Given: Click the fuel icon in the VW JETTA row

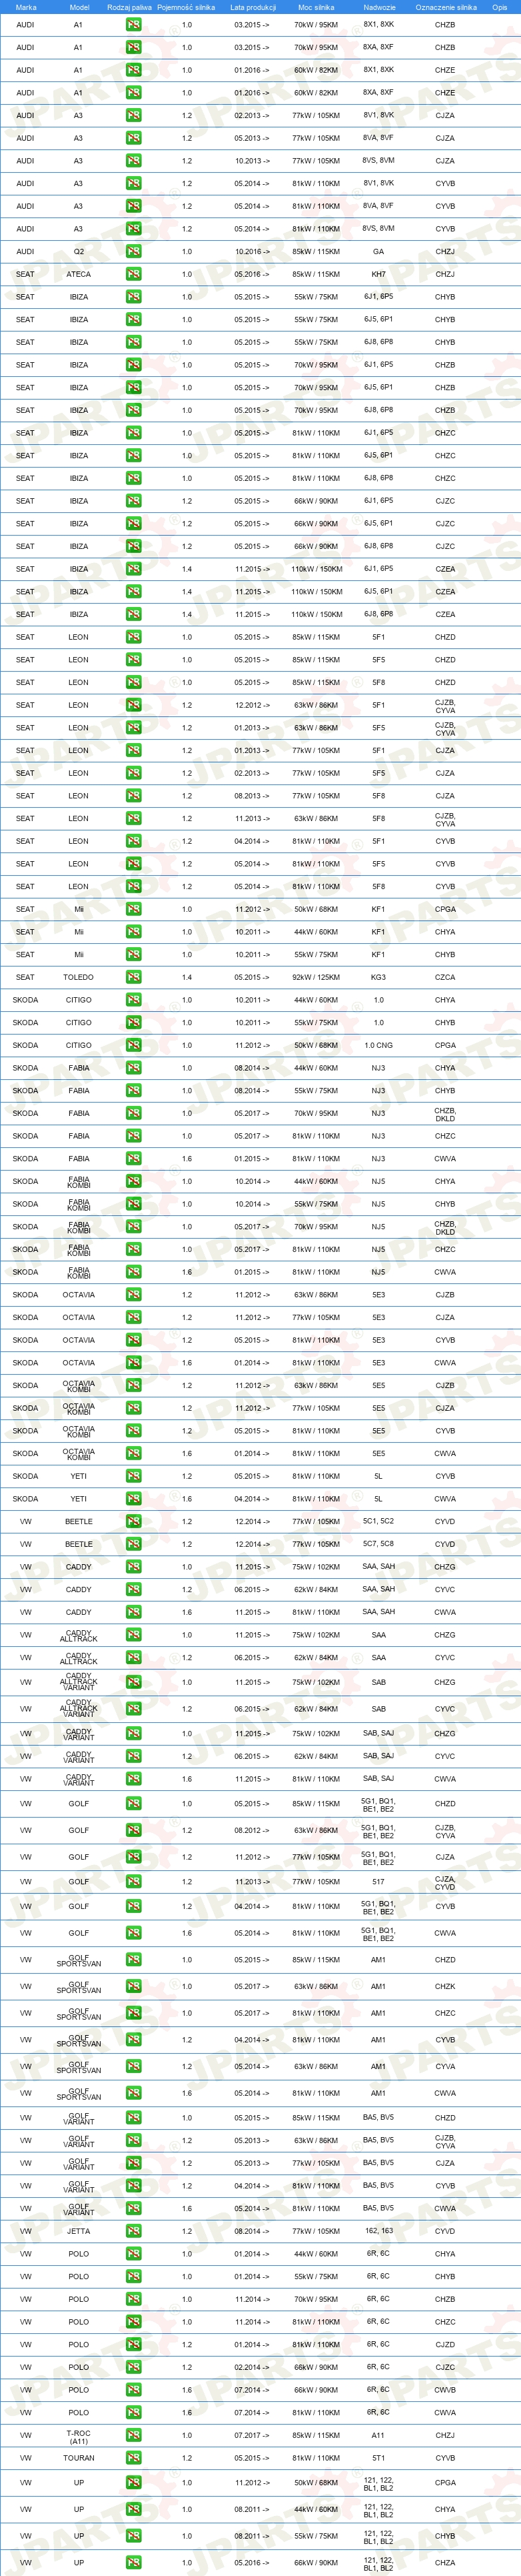Looking at the screenshot, I should 133,2231.
